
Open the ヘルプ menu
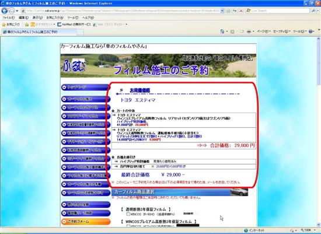88,18
